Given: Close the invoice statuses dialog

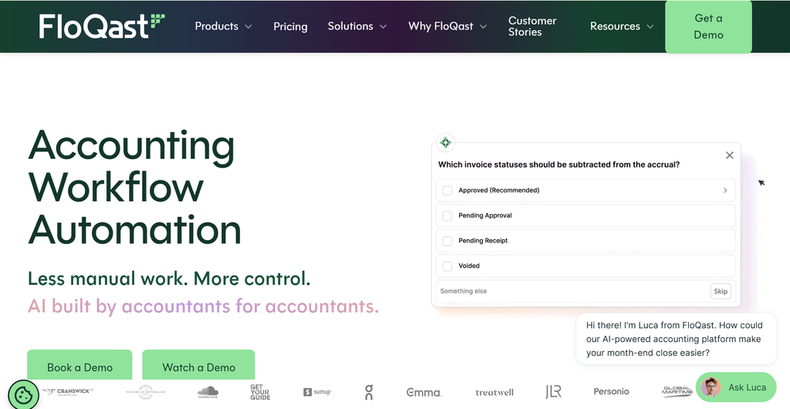Looking at the screenshot, I should [729, 156].
